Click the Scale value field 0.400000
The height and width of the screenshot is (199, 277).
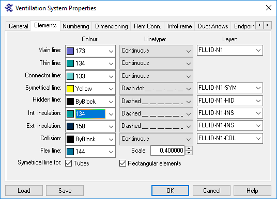click(167, 151)
